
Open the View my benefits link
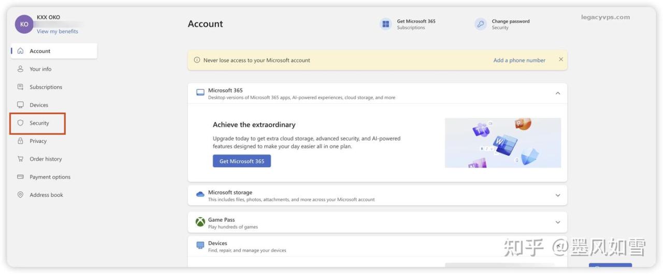tap(57, 32)
